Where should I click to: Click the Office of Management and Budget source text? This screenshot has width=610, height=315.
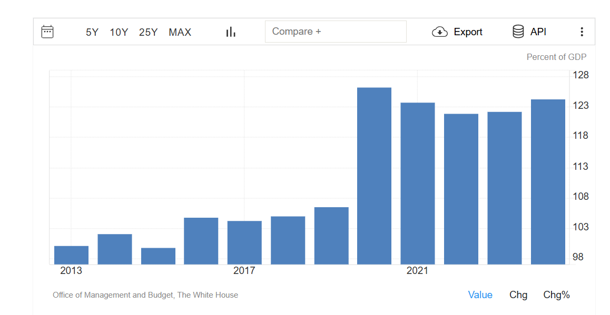[x=145, y=295]
